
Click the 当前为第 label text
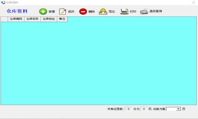(x=159, y=109)
